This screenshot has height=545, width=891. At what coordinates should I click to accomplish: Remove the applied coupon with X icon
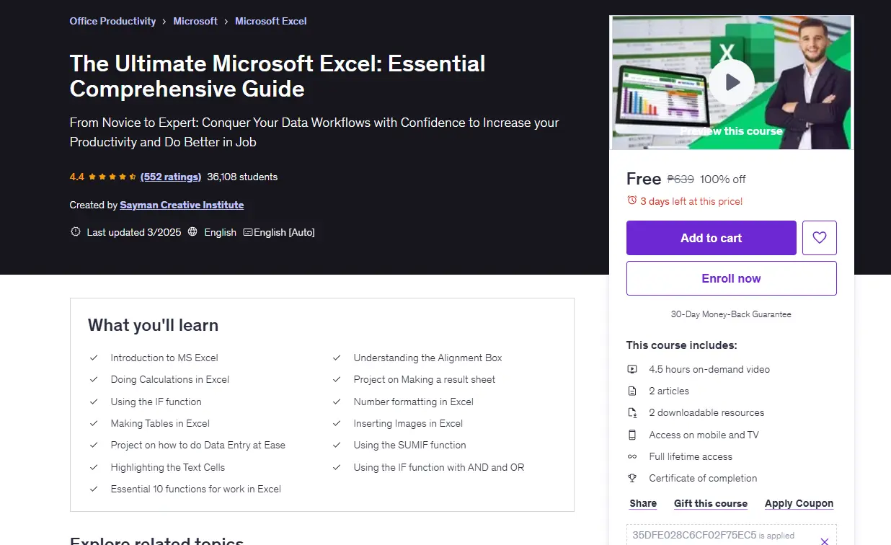click(825, 541)
